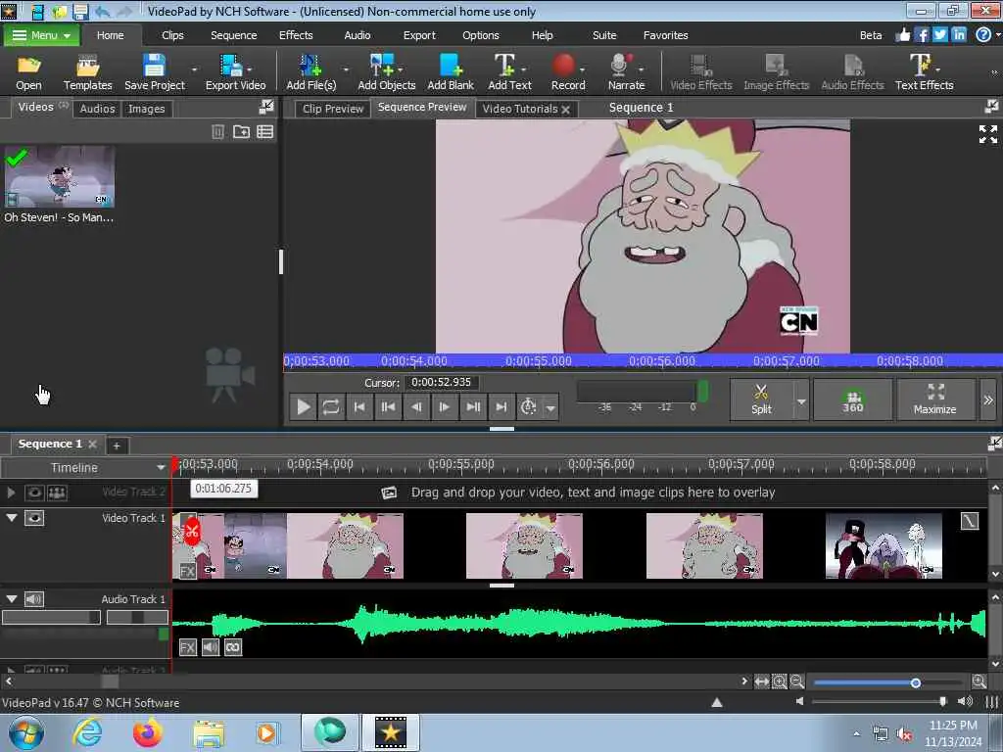Switch to the Audios media tab
This screenshot has height=752, width=1003.
tap(97, 109)
